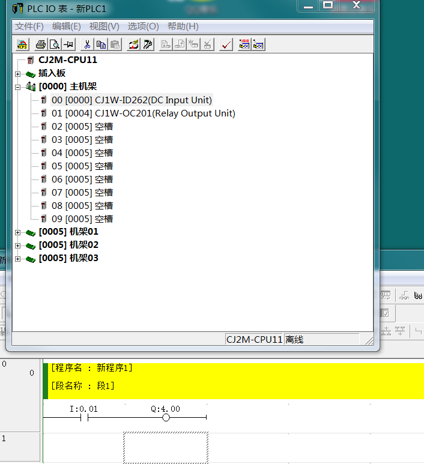The height and width of the screenshot is (464, 424).
Task: Open the 选项(O) menu
Action: click(x=143, y=26)
